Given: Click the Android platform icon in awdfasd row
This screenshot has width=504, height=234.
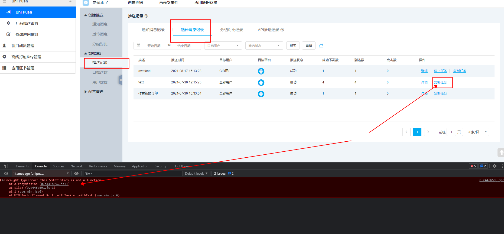Looking at the screenshot, I should point(261,71).
